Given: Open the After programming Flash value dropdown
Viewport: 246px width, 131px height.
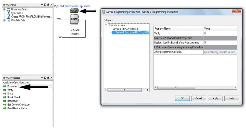Looking at the screenshot, I should pos(220,52).
